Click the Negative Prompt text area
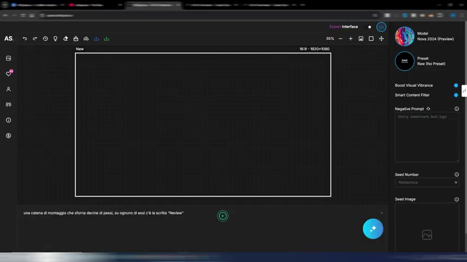Screen dimensions: 467x262 coord(427,138)
